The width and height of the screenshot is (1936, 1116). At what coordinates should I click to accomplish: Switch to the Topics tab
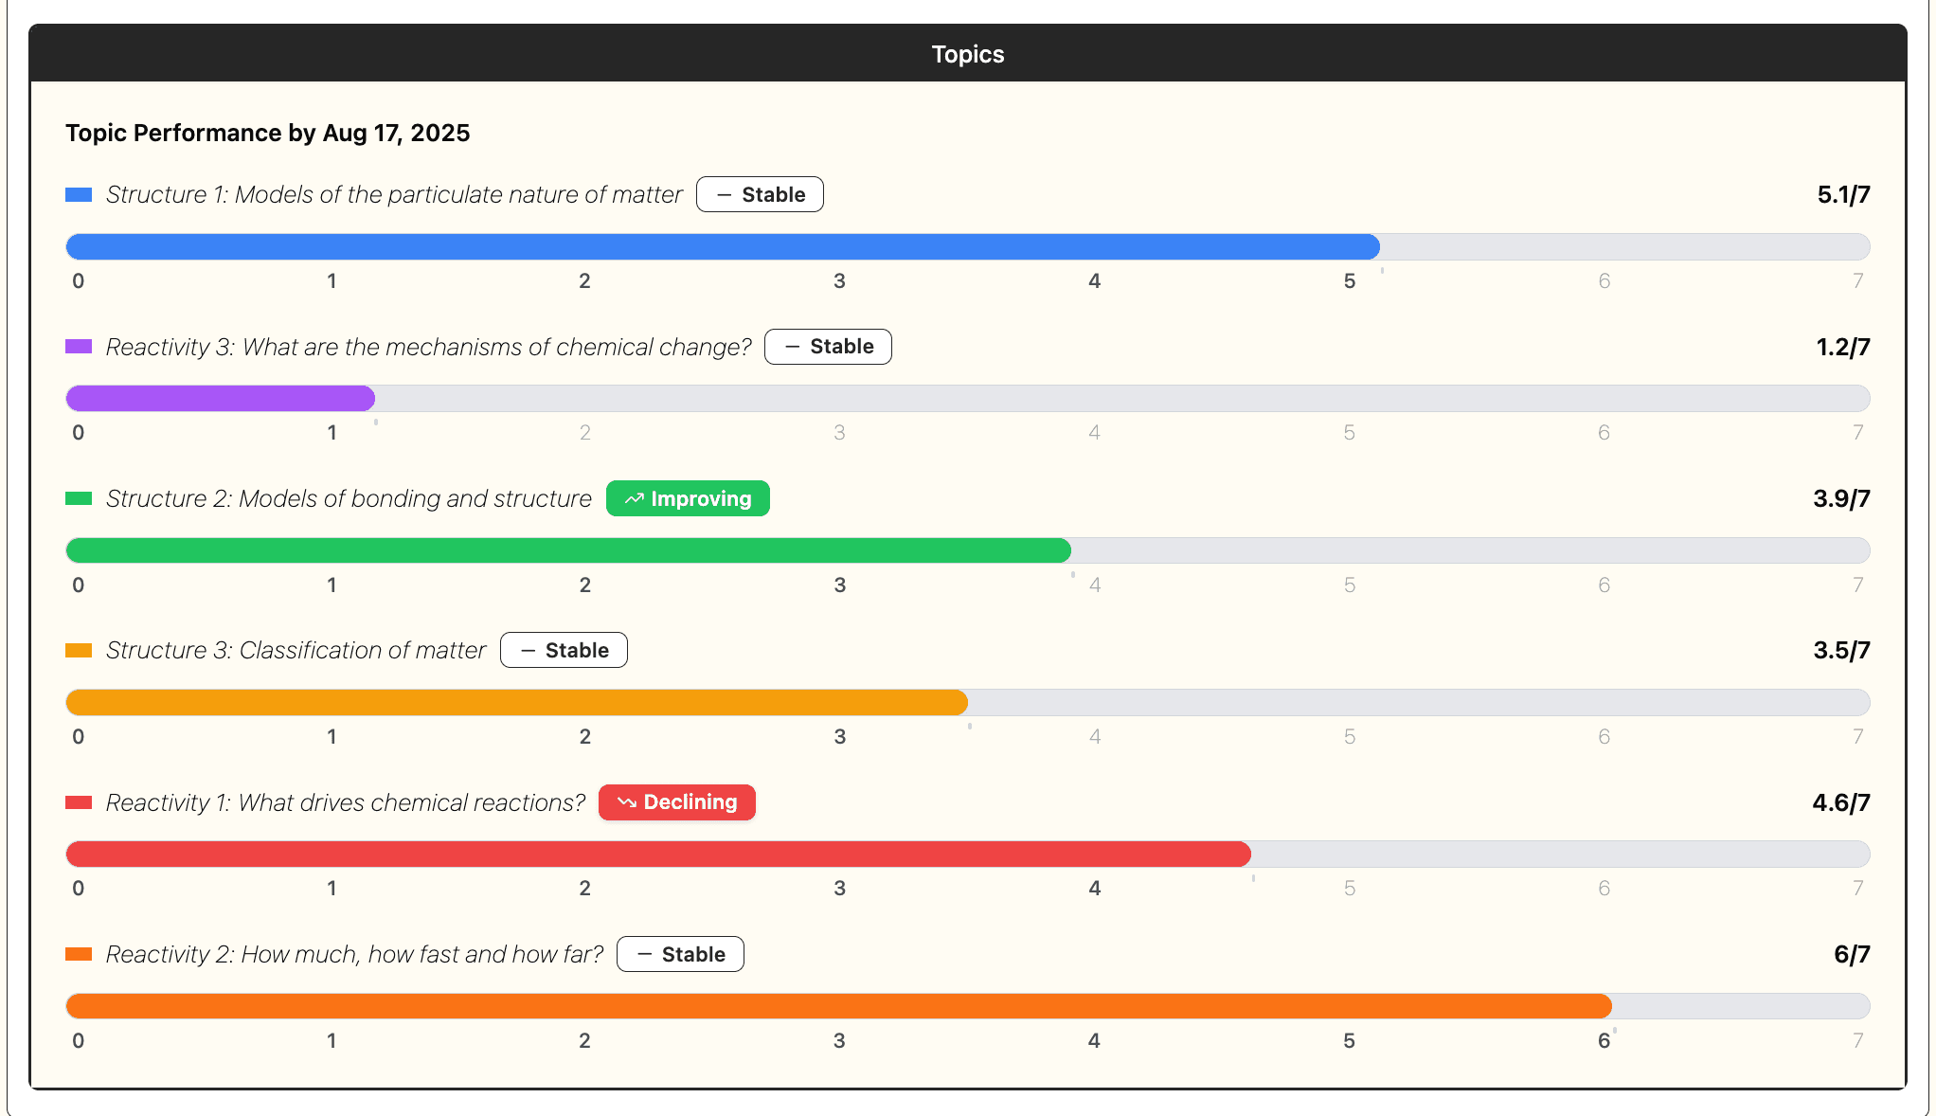[967, 54]
